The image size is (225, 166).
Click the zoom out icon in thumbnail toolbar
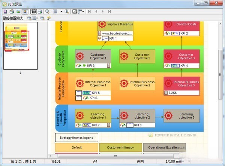pos(29,18)
